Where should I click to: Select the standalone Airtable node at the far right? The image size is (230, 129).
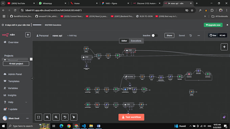(x=191, y=92)
